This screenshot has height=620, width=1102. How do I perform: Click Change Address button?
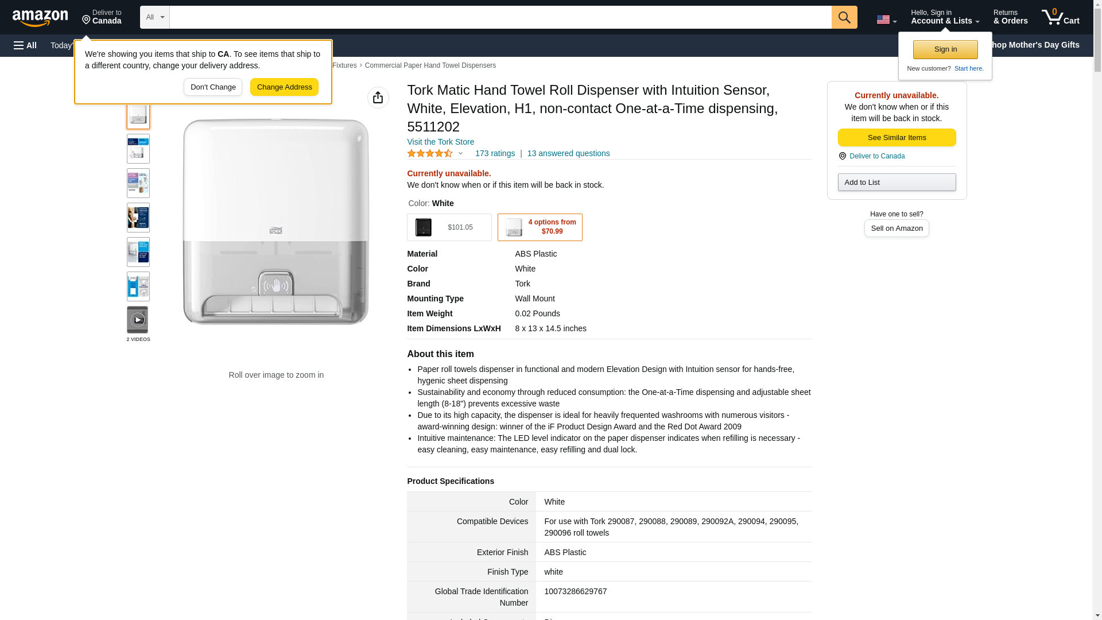[x=284, y=87]
